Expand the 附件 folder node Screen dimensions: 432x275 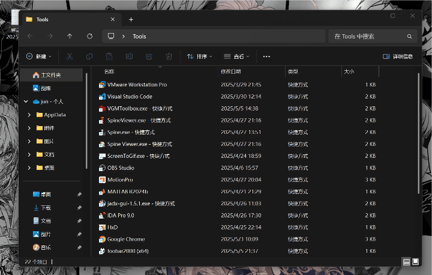coord(29,128)
